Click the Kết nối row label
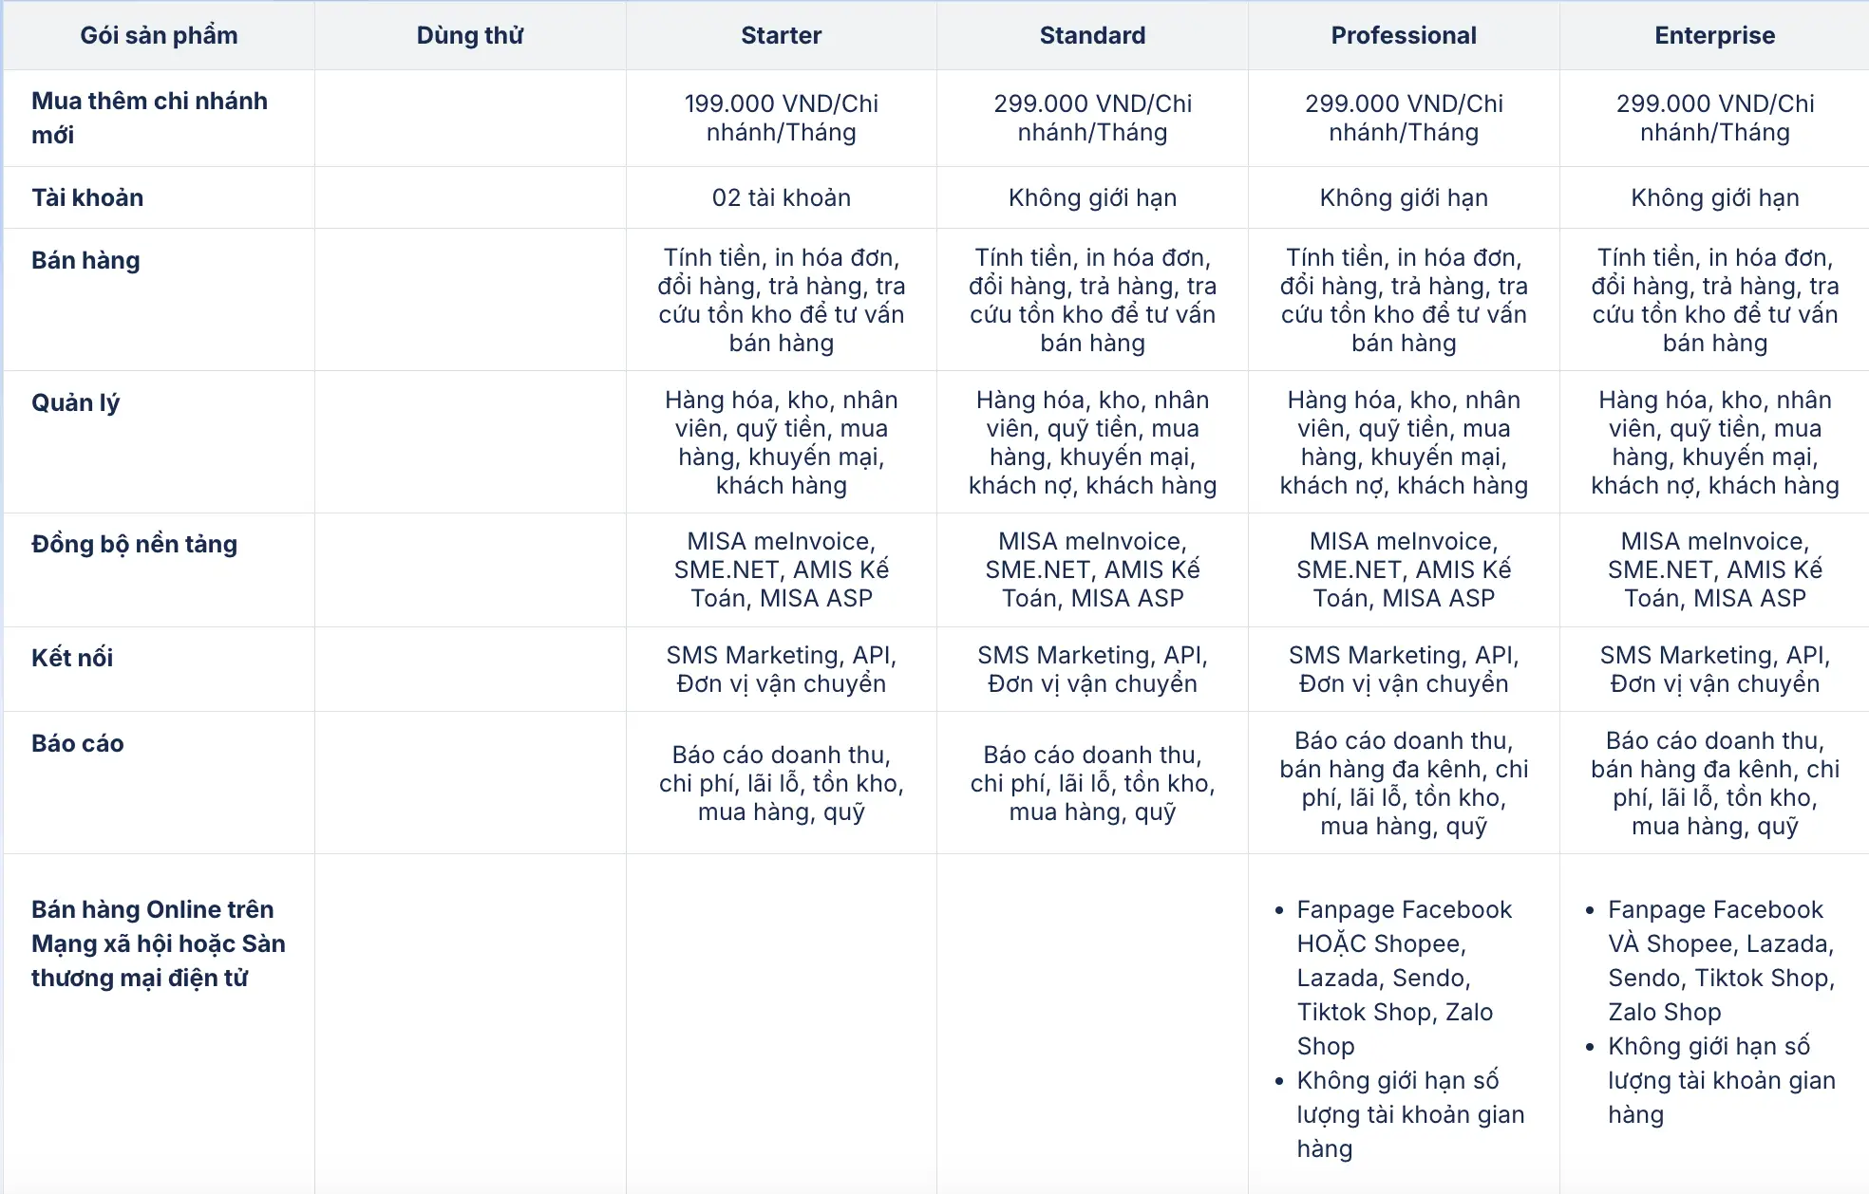Screen dimensions: 1869x1194 (72, 658)
